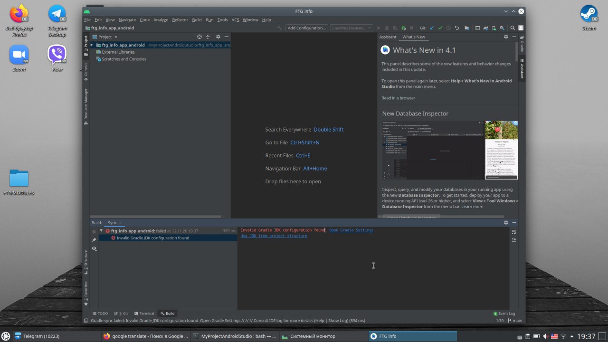Expand the system tray hidden icons arrow
The height and width of the screenshot is (342, 608).
coord(571,336)
